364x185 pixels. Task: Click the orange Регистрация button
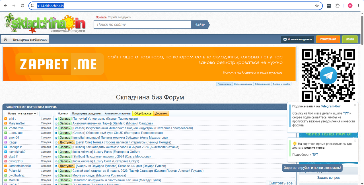(328, 39)
